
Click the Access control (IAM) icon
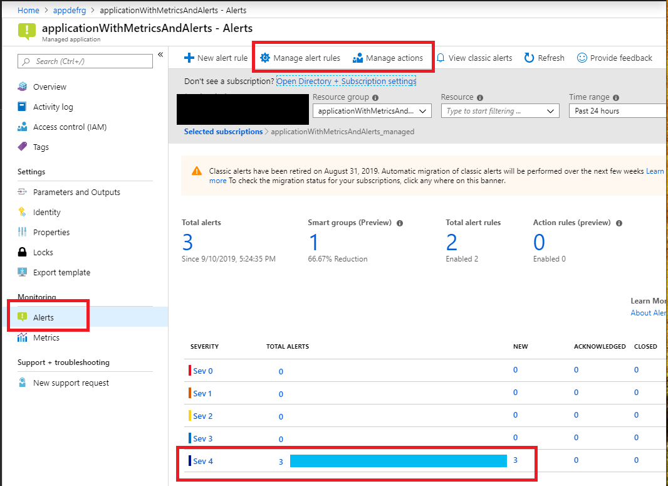coord(22,127)
